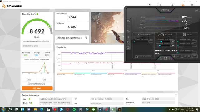
Task: Open Afterburner information icon in sidebar
Action: (x=128, y=31)
